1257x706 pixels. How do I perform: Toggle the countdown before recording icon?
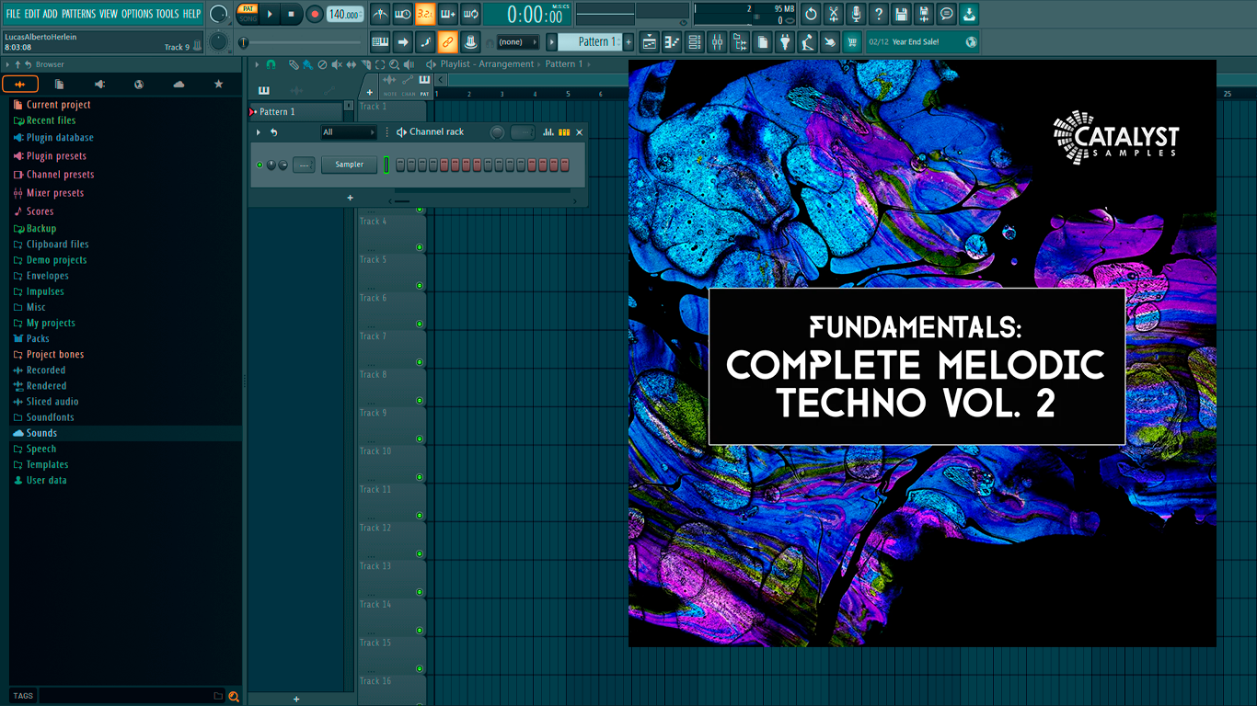(425, 14)
